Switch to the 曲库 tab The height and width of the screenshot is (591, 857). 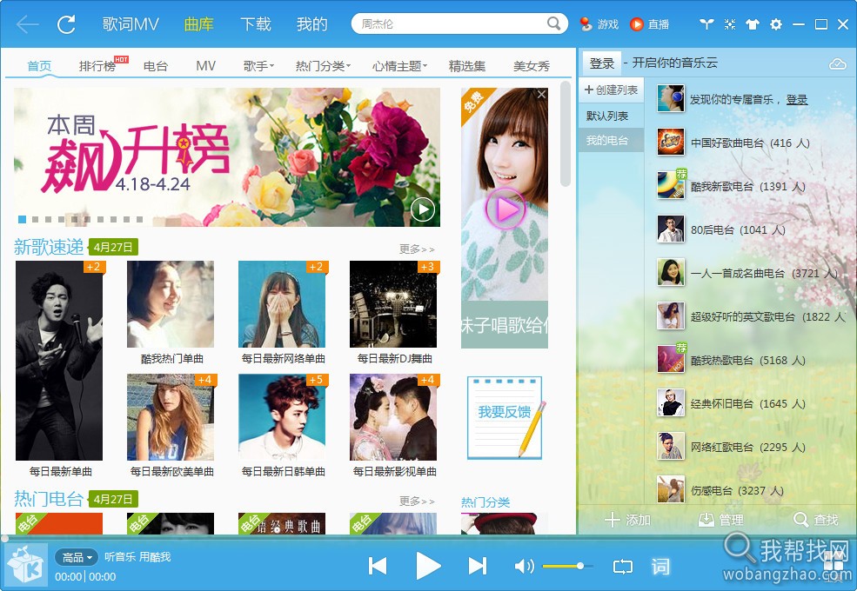pyautogui.click(x=199, y=24)
